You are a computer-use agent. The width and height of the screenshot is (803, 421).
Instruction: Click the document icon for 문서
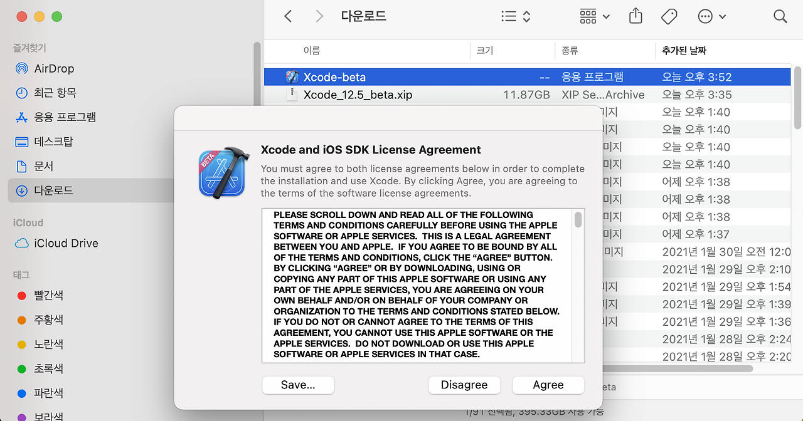[x=22, y=166]
